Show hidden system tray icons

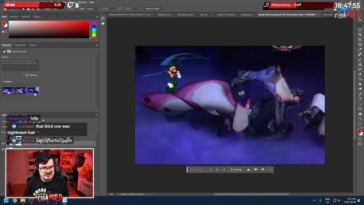tap(315, 200)
